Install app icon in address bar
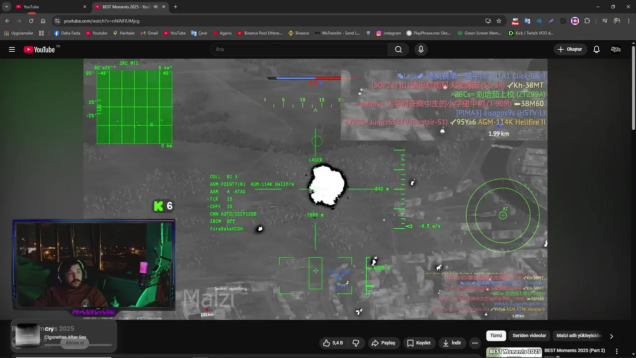The height and width of the screenshot is (358, 636). click(488, 21)
